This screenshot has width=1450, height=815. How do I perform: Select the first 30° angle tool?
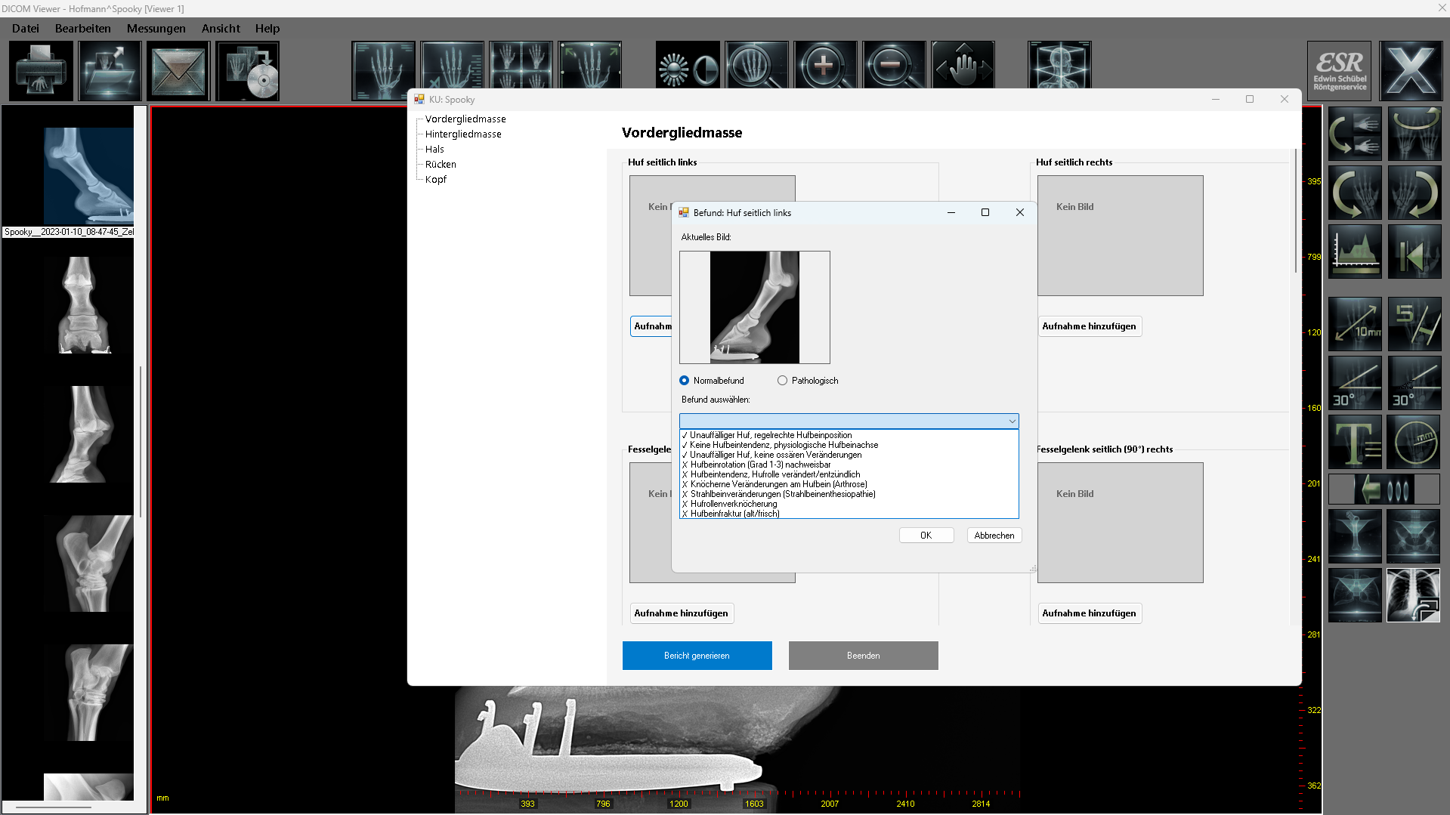[x=1355, y=383]
